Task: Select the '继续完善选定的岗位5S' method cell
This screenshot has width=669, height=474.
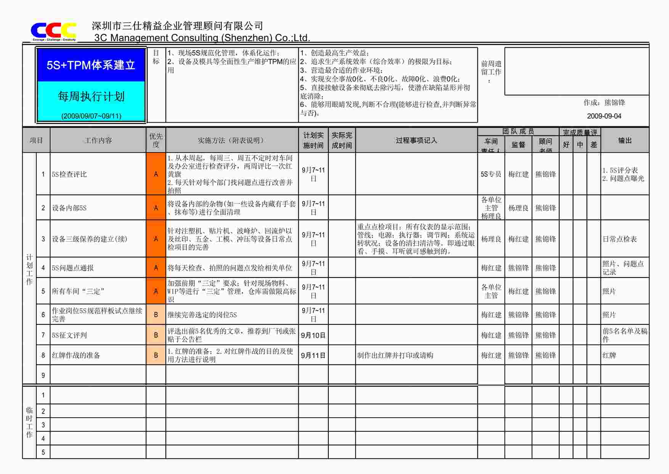Action: [232, 314]
